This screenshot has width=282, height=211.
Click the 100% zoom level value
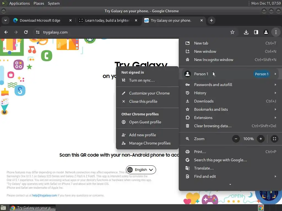[248, 139]
